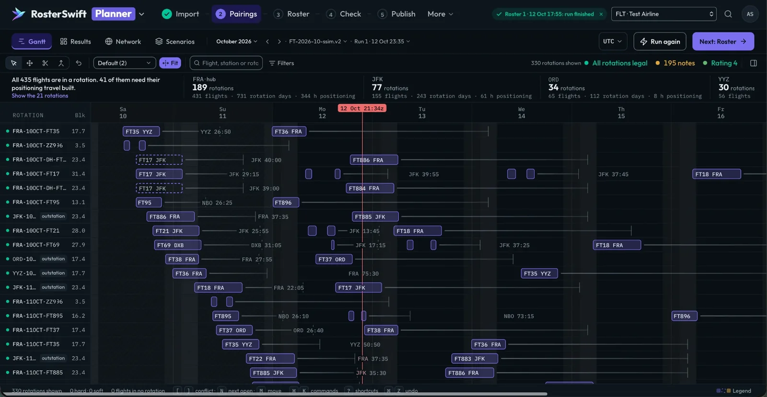The height and width of the screenshot is (397, 767).
Task: Open the FLT · Test Airline selector
Action: 664,14
